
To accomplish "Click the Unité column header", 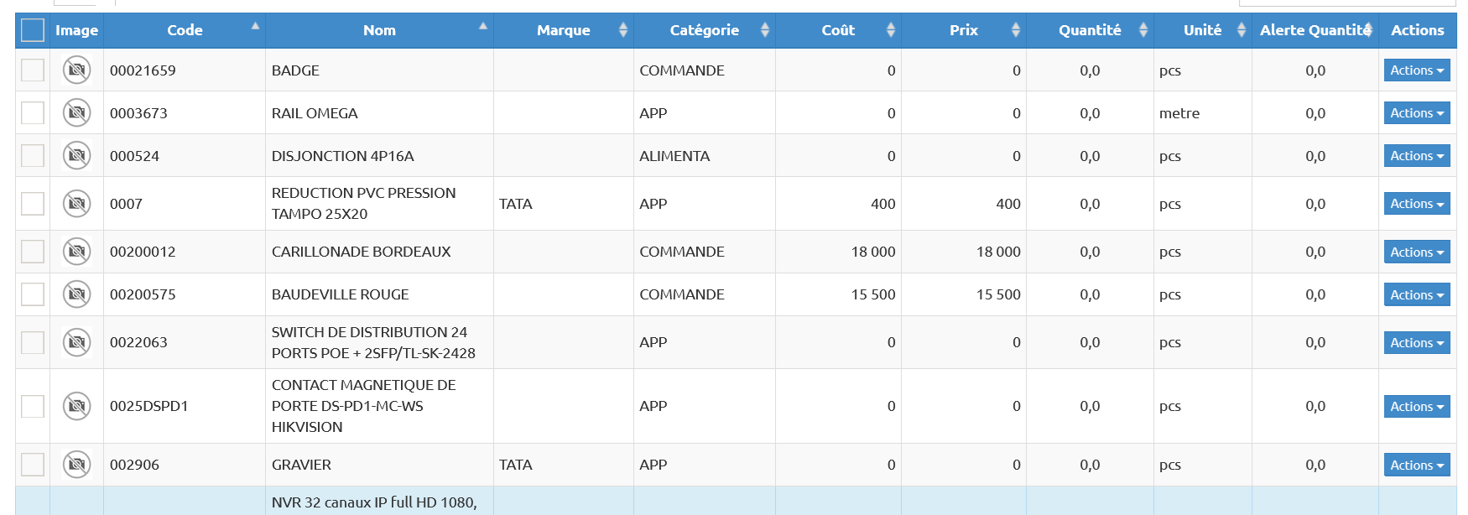I will click(1201, 30).
